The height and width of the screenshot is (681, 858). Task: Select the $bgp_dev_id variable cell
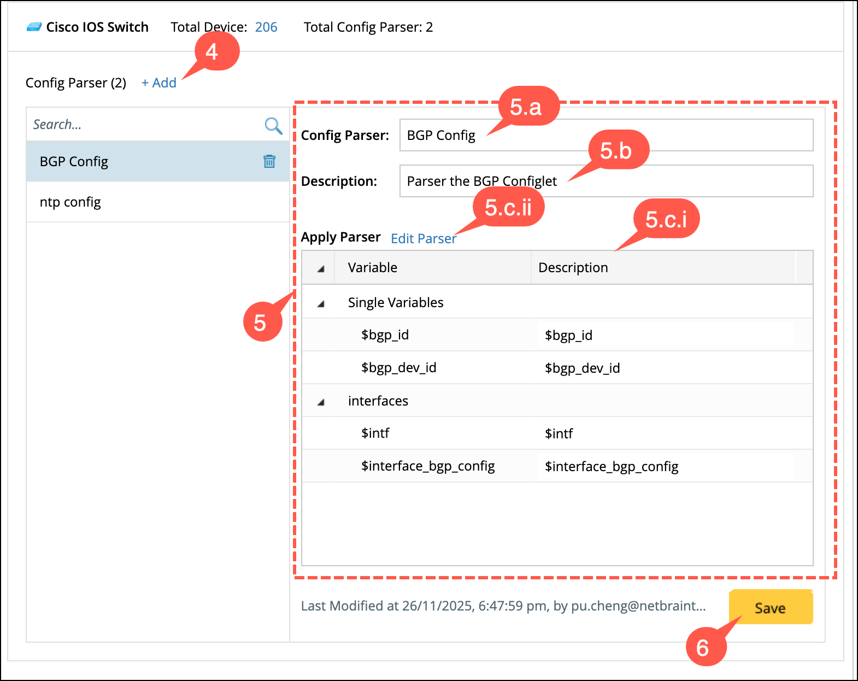[433, 367]
